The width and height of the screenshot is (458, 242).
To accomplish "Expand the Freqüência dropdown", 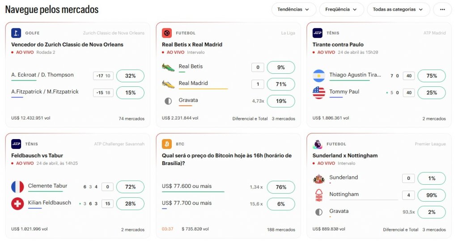I will pos(341,9).
